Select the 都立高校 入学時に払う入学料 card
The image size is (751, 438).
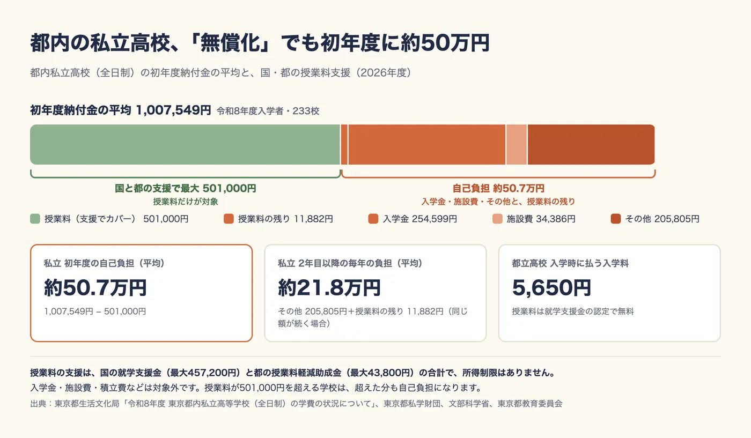(x=609, y=293)
